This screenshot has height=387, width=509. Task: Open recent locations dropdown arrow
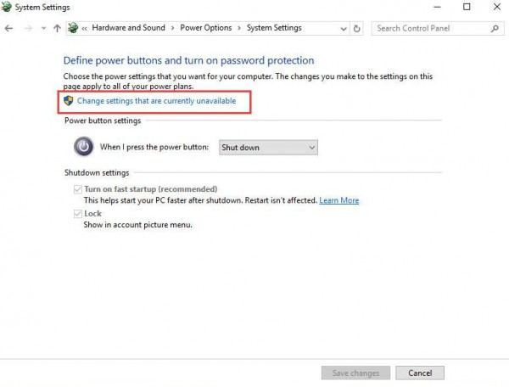pyautogui.click(x=43, y=29)
